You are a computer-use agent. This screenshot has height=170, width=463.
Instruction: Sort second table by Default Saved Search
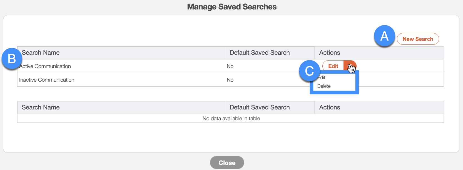pyautogui.click(x=260, y=107)
